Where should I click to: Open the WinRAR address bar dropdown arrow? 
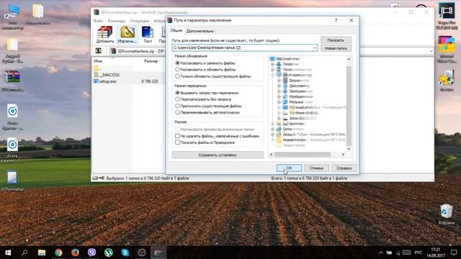[x=431, y=51]
